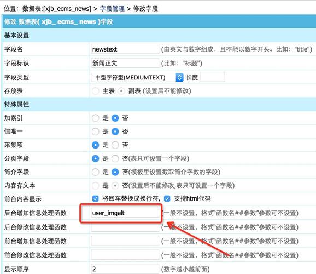Click the 字段标识 input containing 新闻正文

click(x=125, y=63)
